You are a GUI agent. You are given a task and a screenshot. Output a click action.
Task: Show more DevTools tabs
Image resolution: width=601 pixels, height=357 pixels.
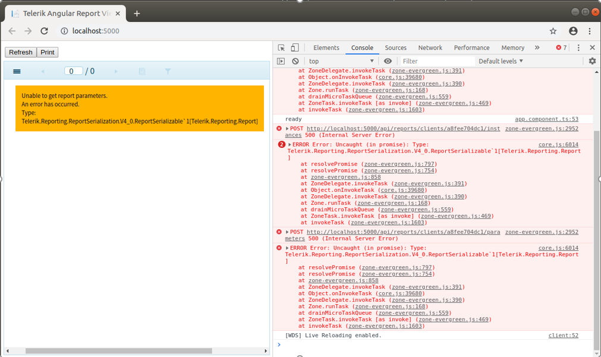click(537, 48)
